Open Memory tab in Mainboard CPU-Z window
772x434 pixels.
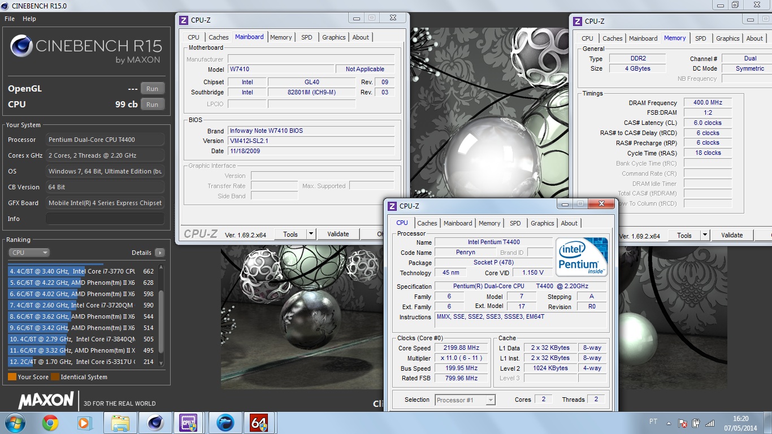click(281, 37)
